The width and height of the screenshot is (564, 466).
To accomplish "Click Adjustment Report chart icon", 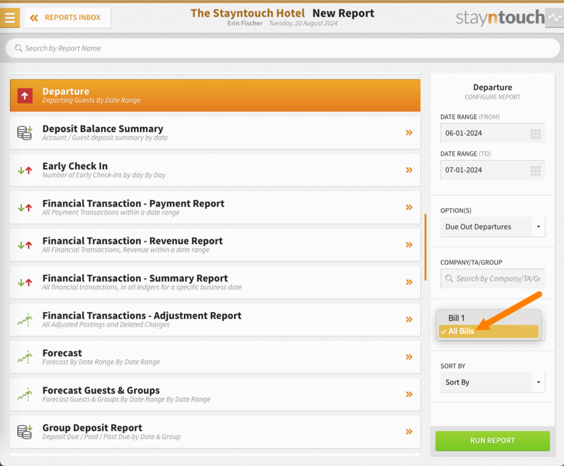I will [25, 319].
